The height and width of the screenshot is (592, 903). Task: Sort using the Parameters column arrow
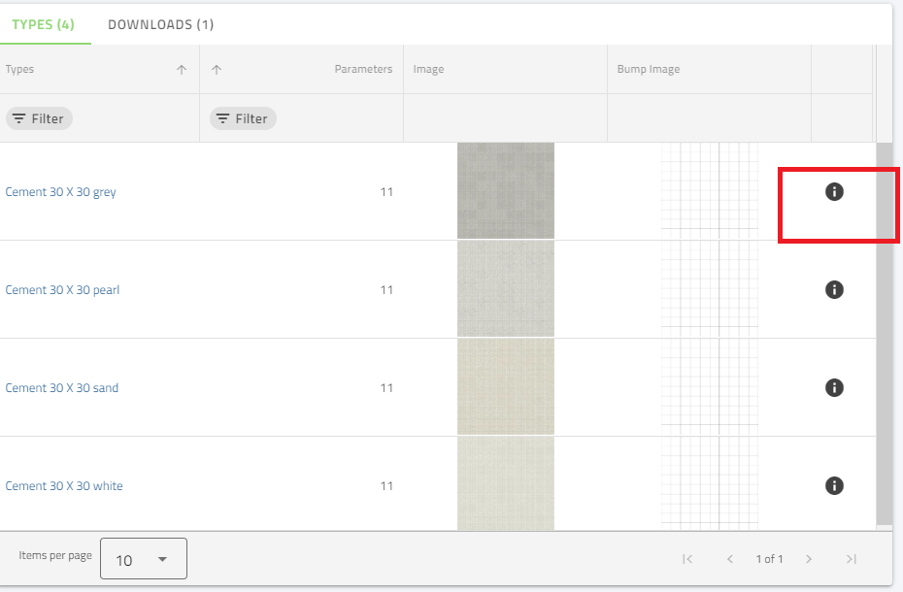[x=216, y=70]
